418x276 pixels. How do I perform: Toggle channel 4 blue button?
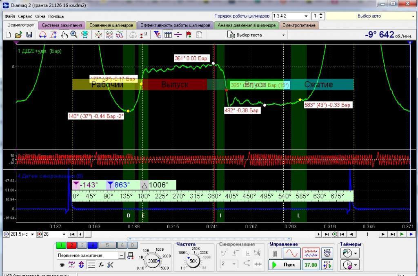[93, 245]
